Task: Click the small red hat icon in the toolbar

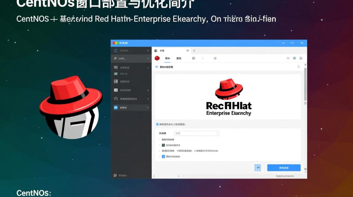Action: [157, 58]
